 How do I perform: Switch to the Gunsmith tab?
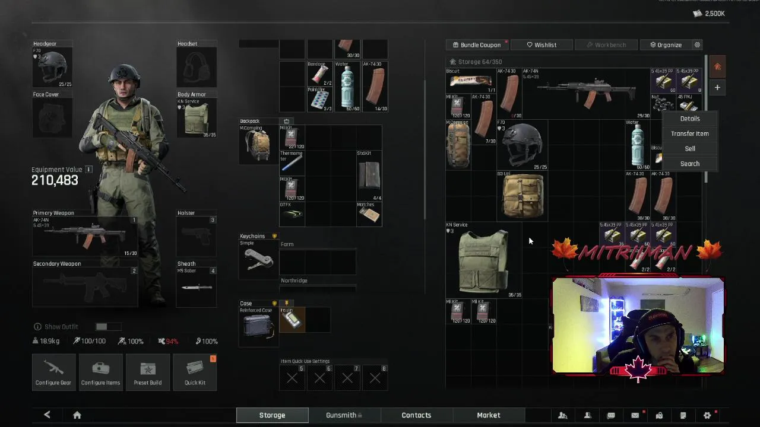tap(344, 415)
